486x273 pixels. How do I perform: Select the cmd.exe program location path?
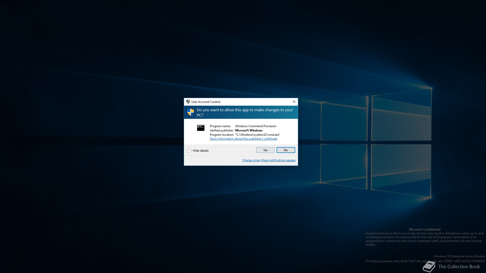click(258, 135)
